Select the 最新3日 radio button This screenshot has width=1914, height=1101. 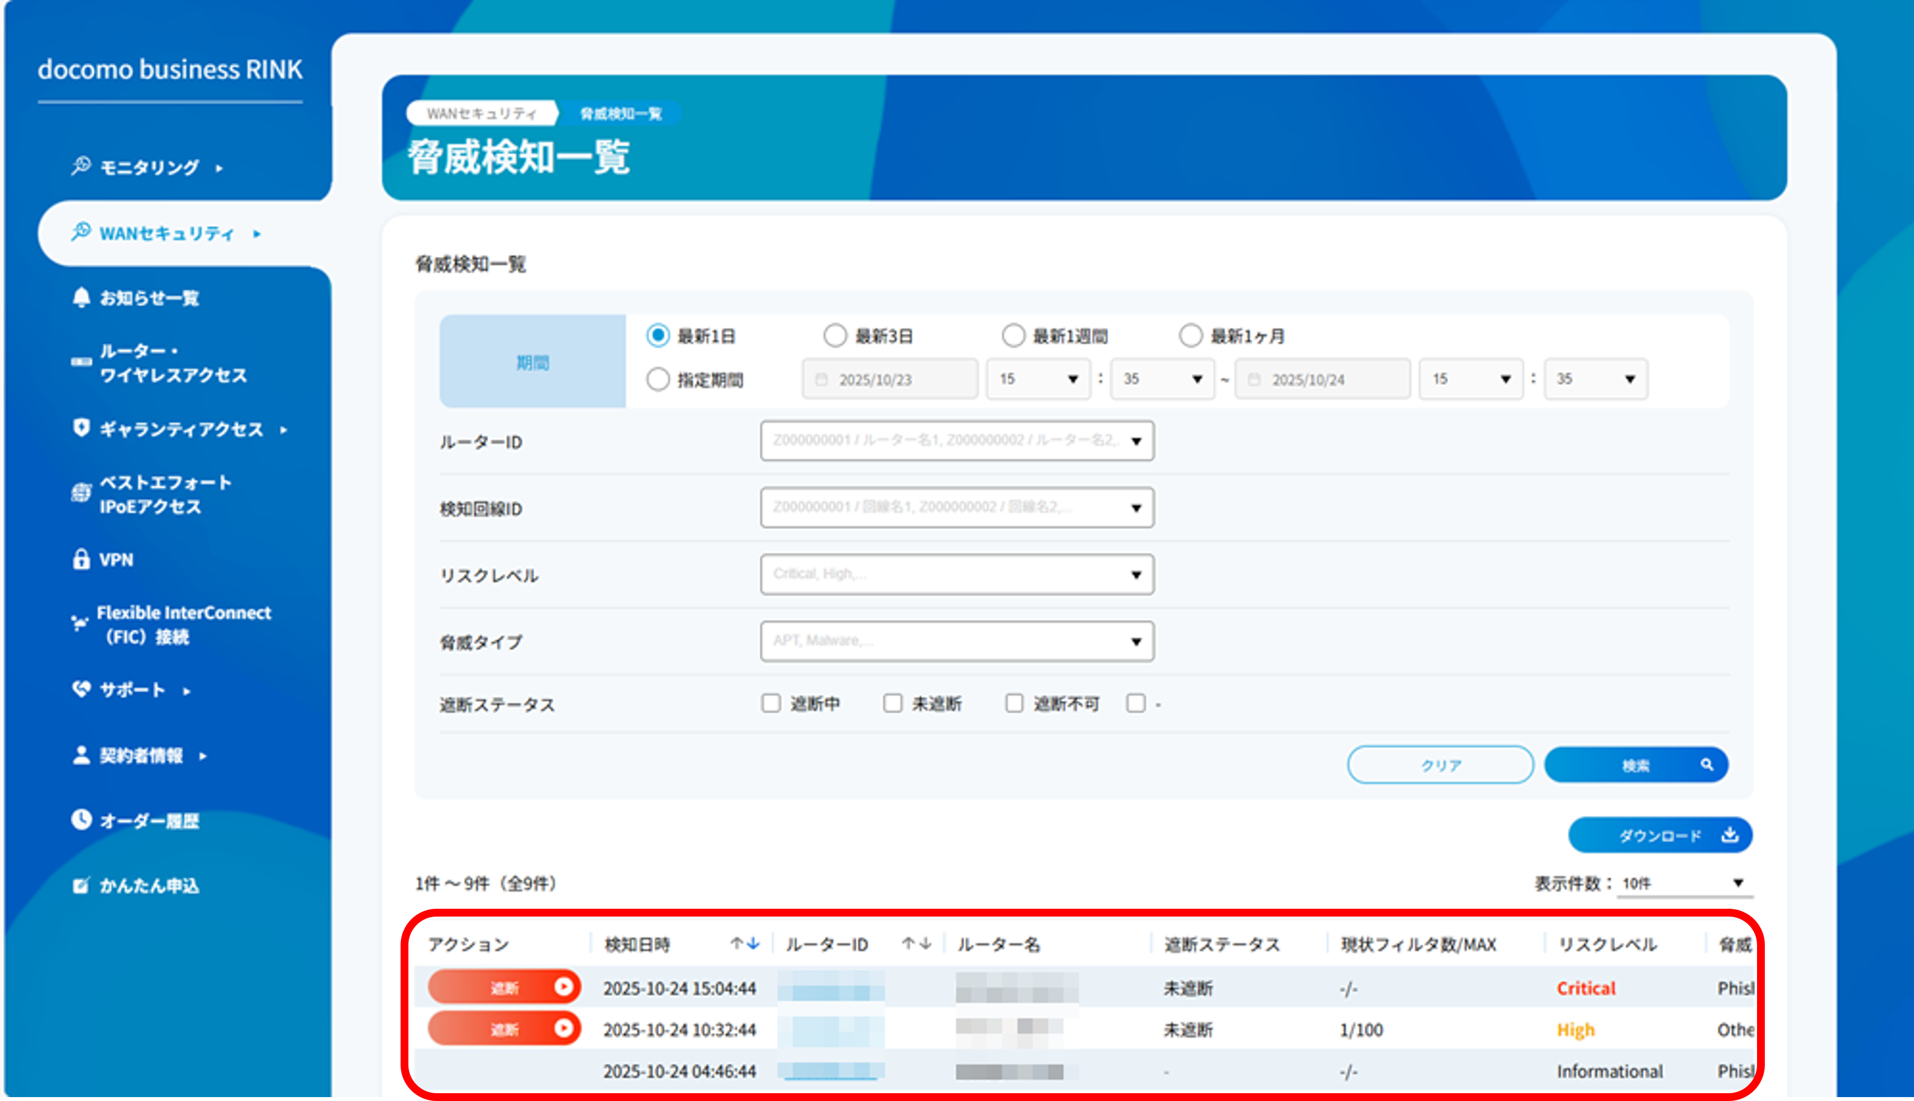[835, 335]
